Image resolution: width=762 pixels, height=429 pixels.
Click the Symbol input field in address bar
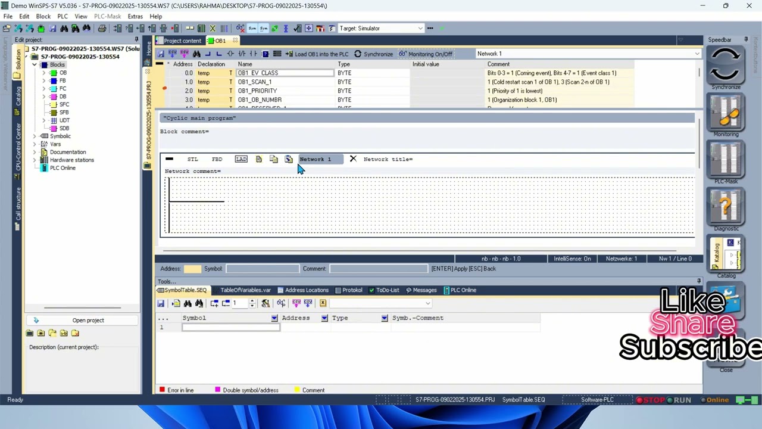pos(263,269)
